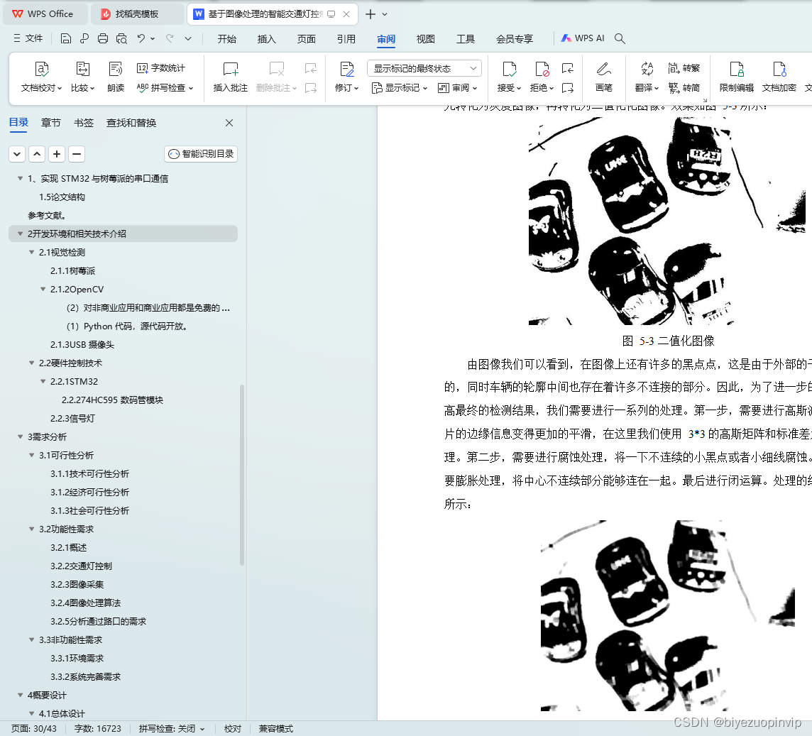Go to 2.2.3信号灯 in outline
The height and width of the screenshot is (736, 812).
(x=72, y=419)
